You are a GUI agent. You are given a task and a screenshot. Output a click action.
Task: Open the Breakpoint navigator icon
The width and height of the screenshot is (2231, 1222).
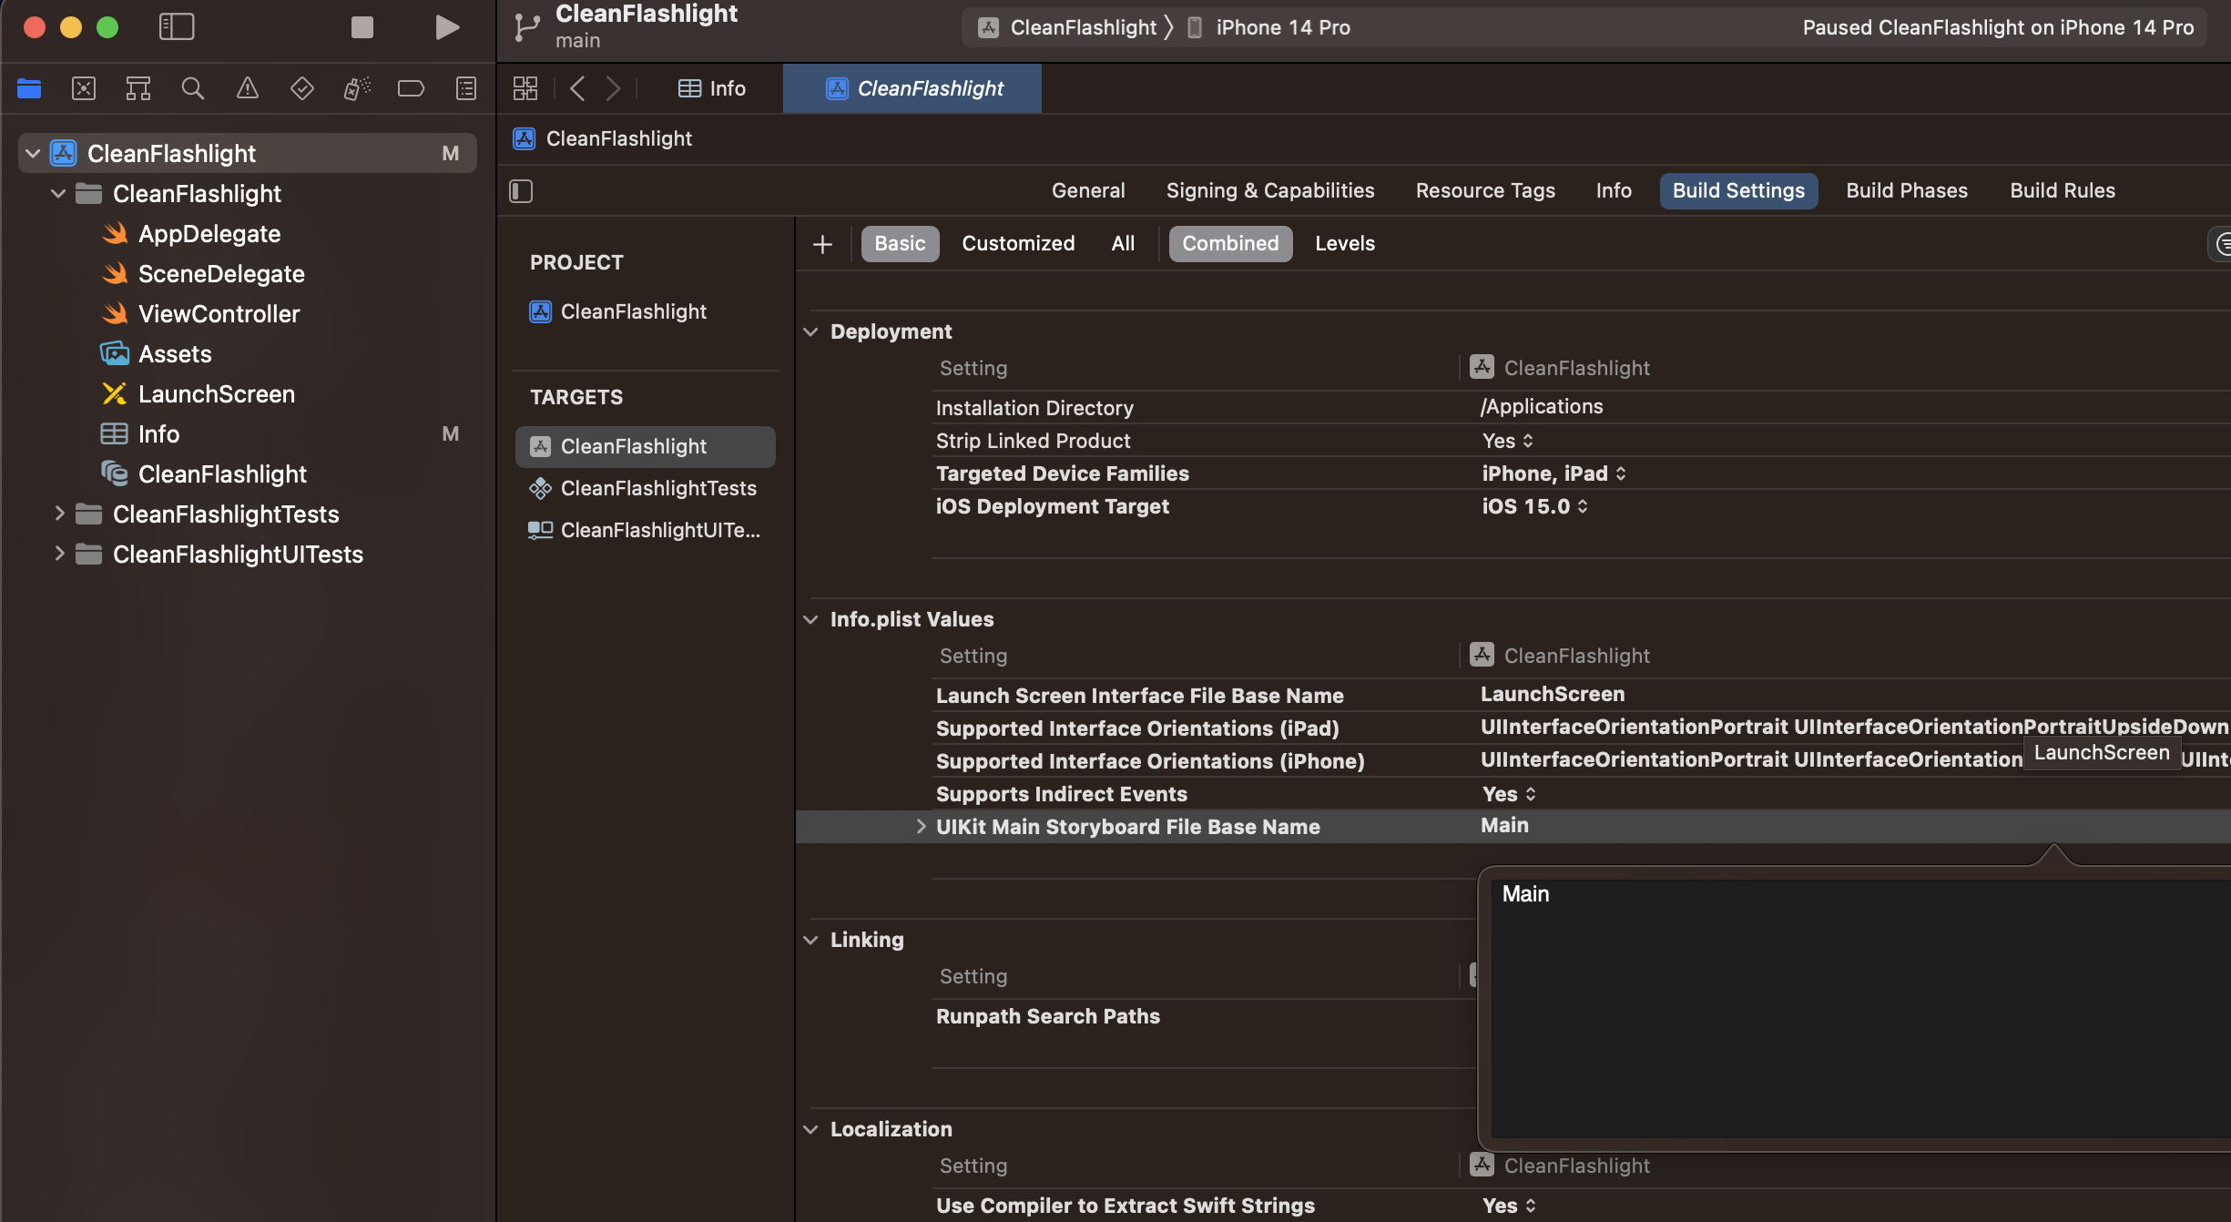411,88
